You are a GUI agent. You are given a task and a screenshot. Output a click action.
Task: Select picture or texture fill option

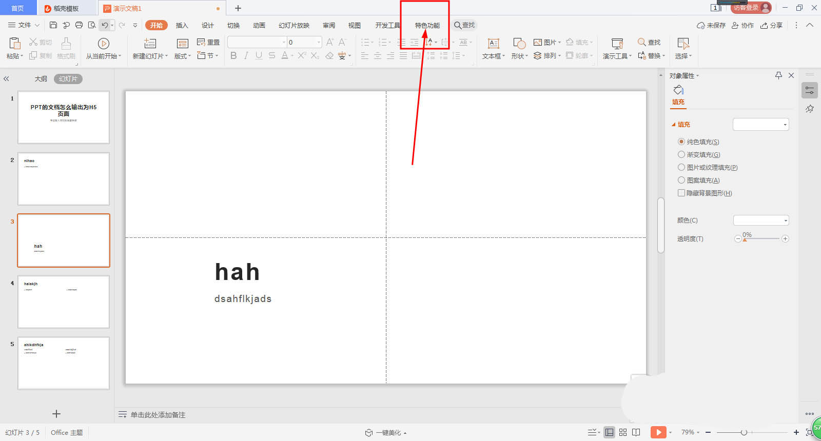681,167
